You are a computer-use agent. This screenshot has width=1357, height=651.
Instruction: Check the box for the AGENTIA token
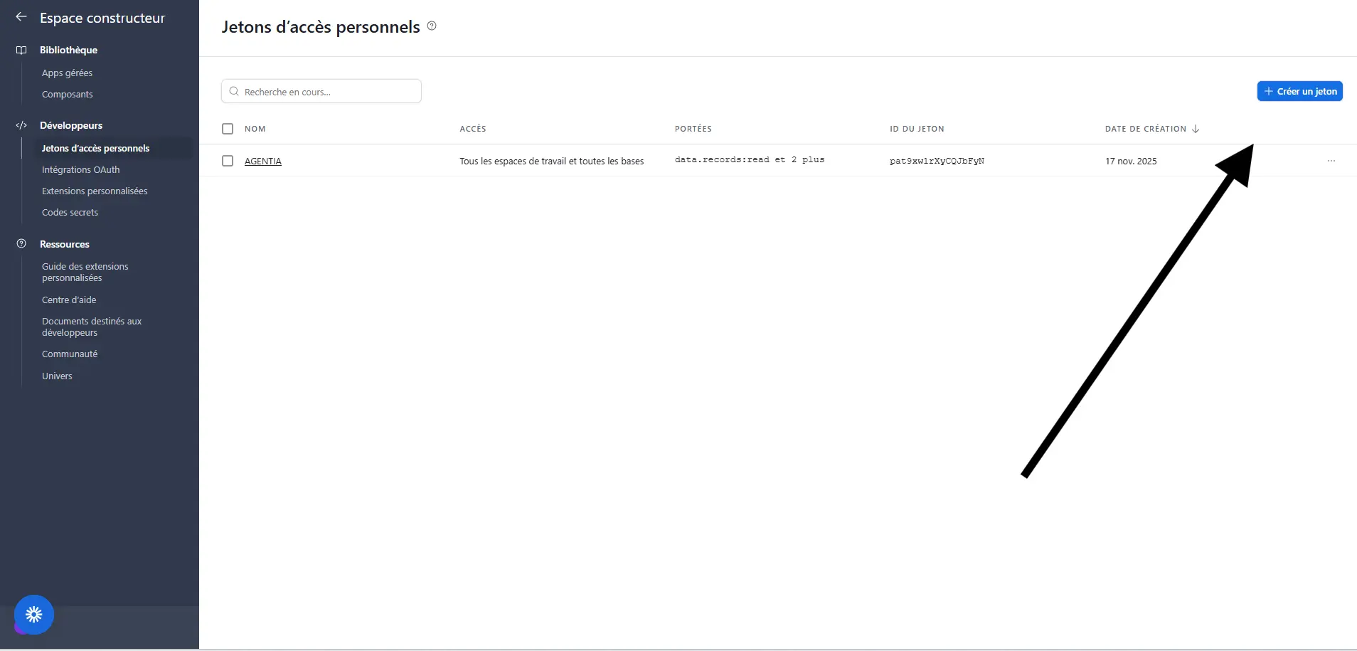click(228, 161)
